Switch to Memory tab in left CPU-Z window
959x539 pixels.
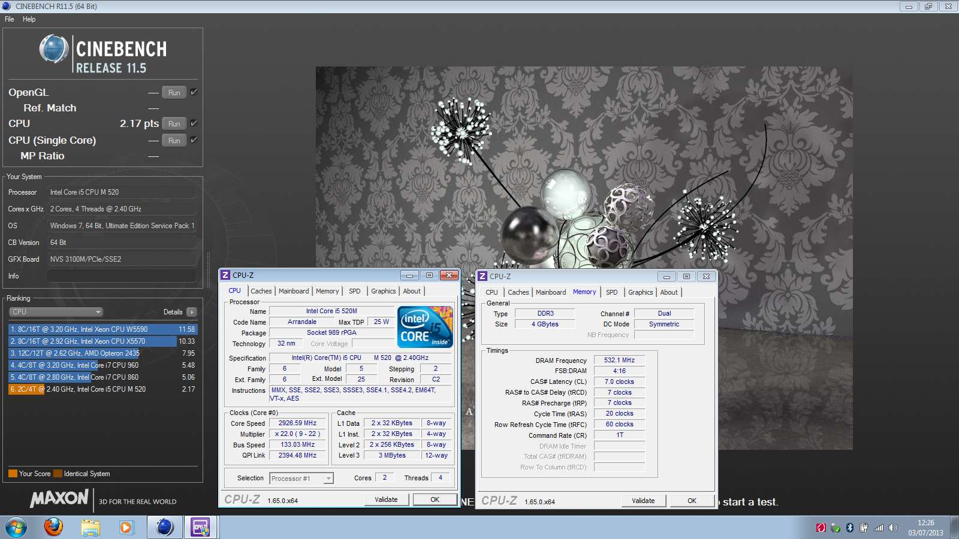point(327,291)
